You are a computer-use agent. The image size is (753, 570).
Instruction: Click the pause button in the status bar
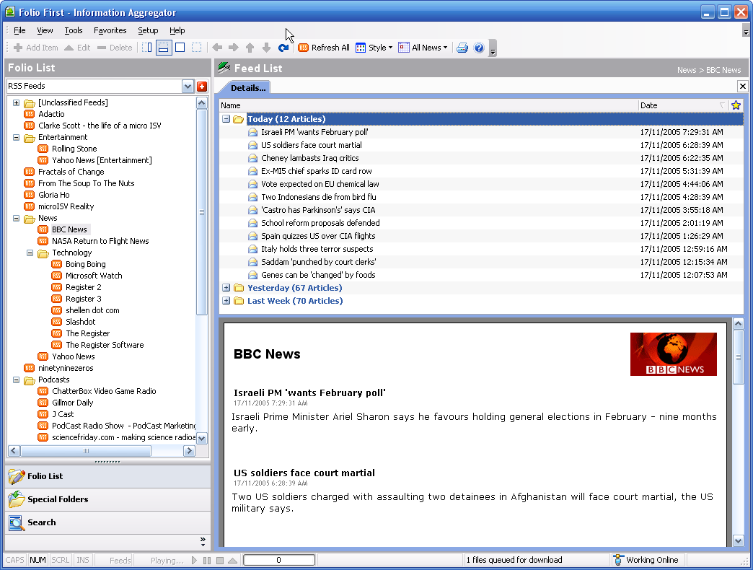tap(207, 560)
